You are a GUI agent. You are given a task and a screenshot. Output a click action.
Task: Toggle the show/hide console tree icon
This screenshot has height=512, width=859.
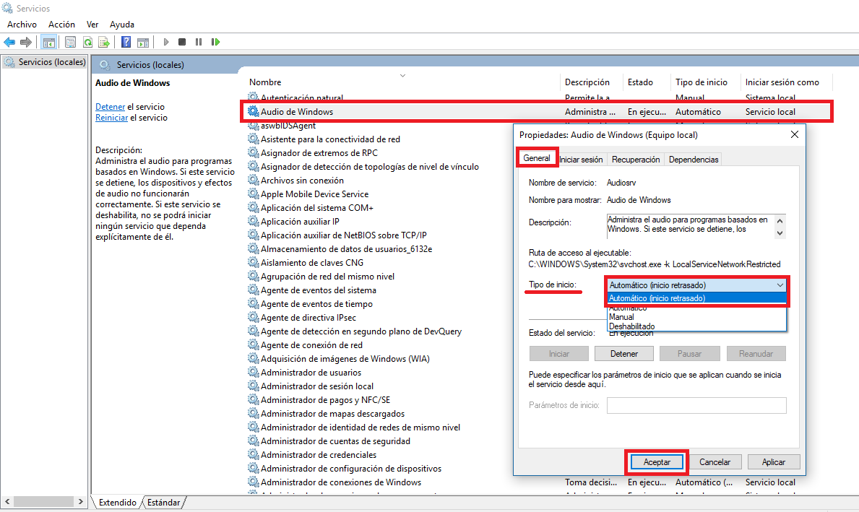(48, 42)
